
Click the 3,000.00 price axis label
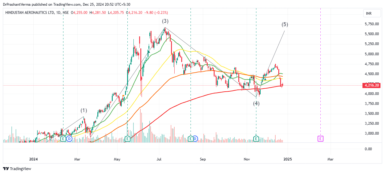click(x=372, y=133)
